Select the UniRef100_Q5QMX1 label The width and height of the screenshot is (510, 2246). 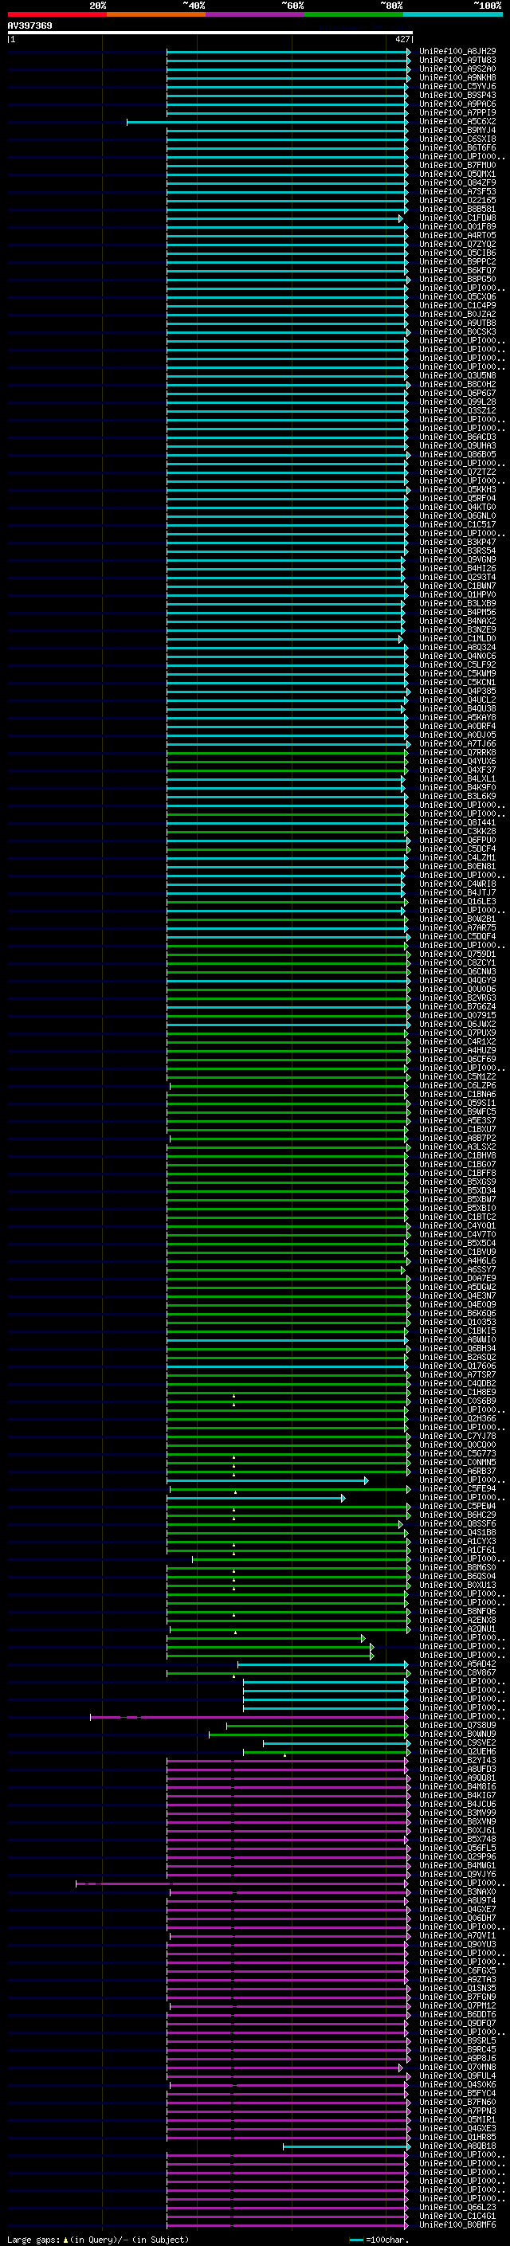tap(457, 174)
